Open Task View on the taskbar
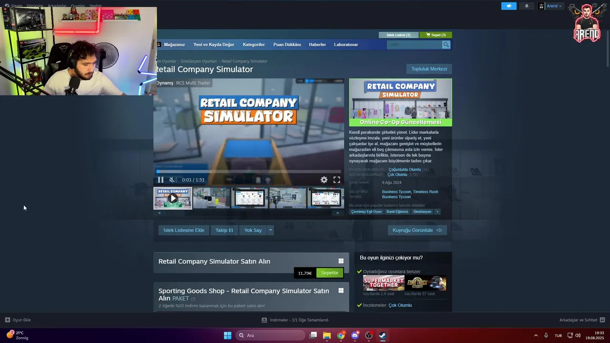The height and width of the screenshot is (343, 610). [313, 335]
